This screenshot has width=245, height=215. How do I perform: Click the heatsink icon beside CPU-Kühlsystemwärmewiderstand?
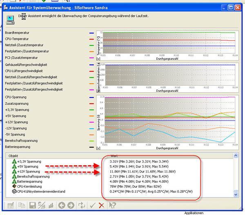coord(14,191)
